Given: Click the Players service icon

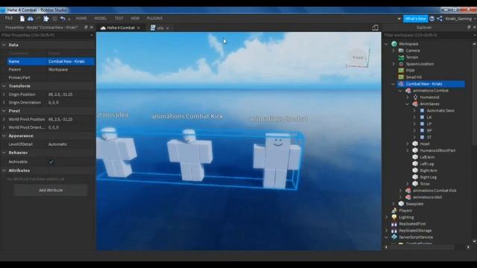Looking at the screenshot, I should click(x=394, y=210).
